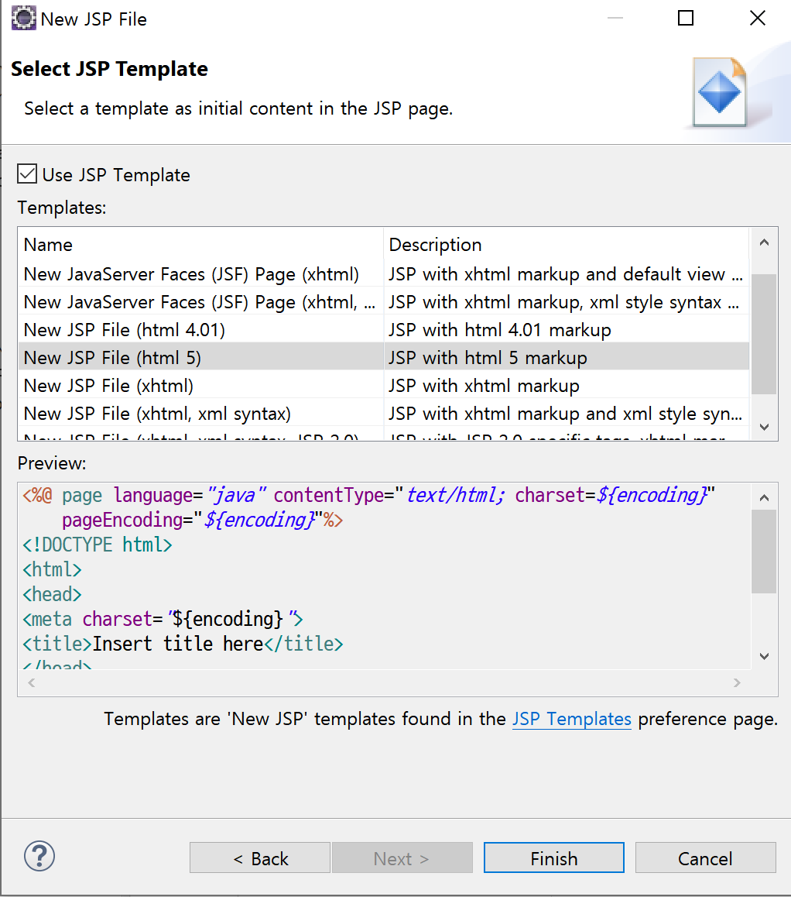Open the JSP Templates preference link
This screenshot has height=897, width=791.
(x=571, y=719)
